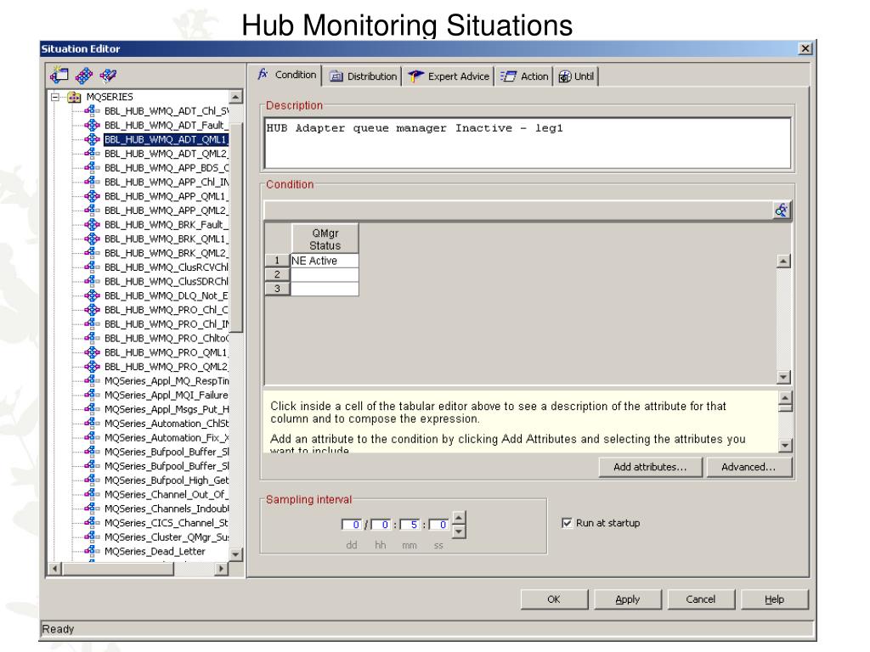Click the graduation cap Expert Advice icon
Viewport: 870px width, 652px height.
coord(415,76)
